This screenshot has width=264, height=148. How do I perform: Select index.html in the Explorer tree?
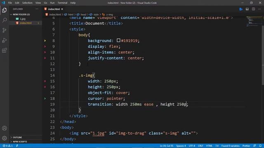pos(26,23)
